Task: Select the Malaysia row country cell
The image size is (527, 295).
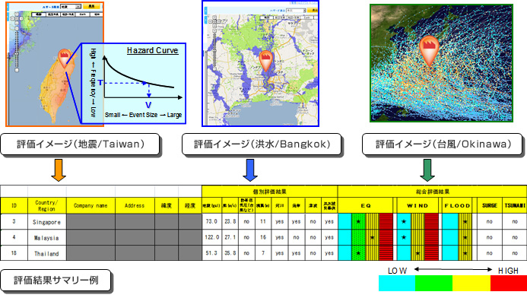Action: pyautogui.click(x=46, y=237)
